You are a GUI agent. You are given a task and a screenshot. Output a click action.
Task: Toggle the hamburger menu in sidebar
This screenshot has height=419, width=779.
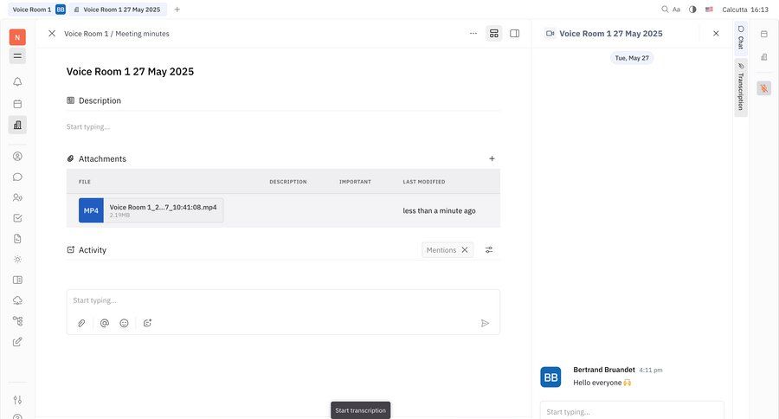[17, 56]
